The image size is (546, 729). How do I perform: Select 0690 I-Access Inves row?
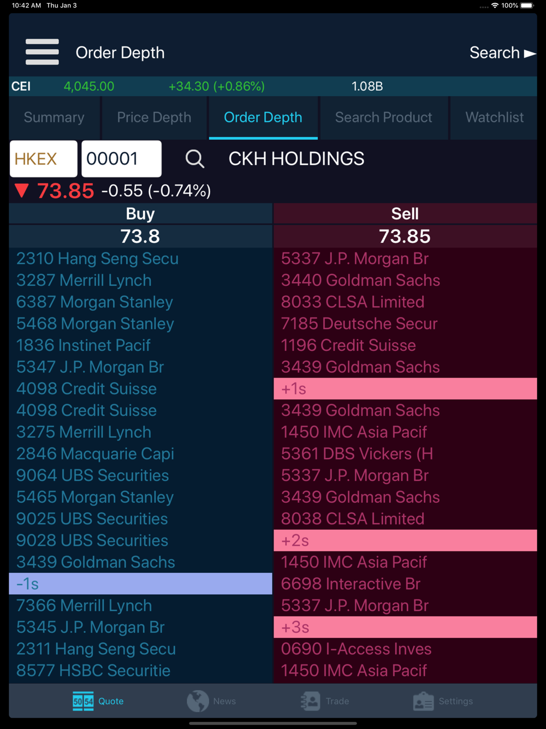click(x=405, y=649)
